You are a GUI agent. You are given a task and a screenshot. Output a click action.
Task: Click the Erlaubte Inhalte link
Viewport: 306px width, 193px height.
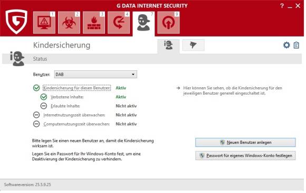tap(65, 106)
